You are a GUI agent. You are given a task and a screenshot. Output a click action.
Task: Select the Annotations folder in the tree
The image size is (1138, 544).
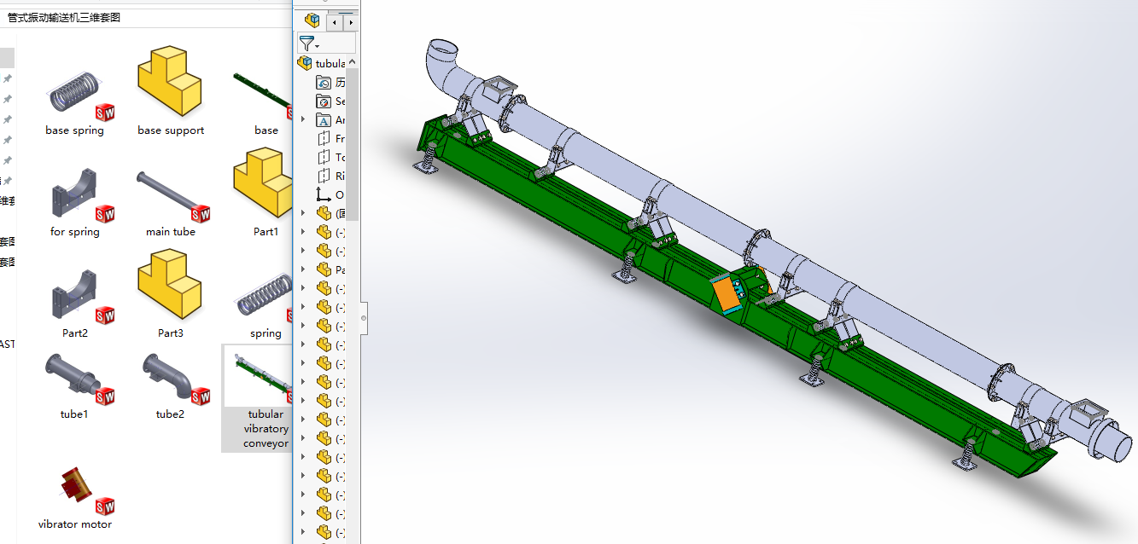coord(331,120)
